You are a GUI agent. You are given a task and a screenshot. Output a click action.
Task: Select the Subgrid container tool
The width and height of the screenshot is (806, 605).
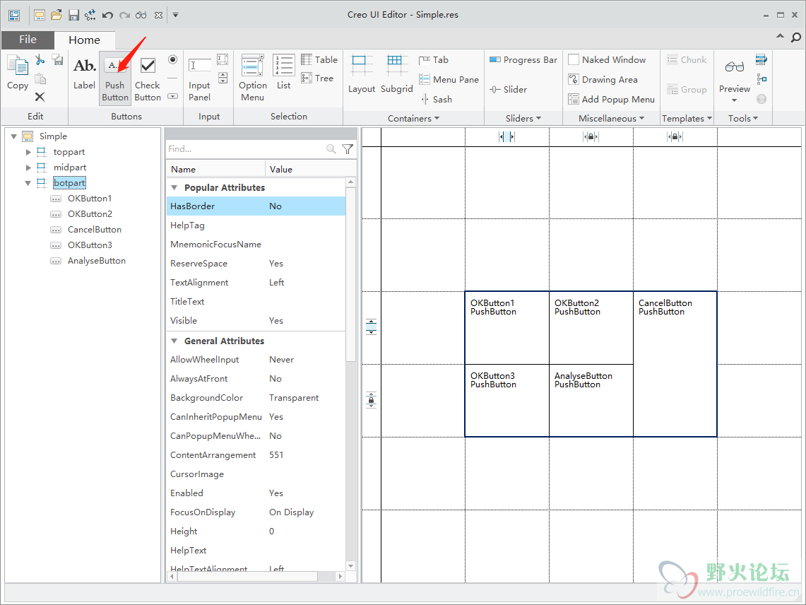(396, 75)
